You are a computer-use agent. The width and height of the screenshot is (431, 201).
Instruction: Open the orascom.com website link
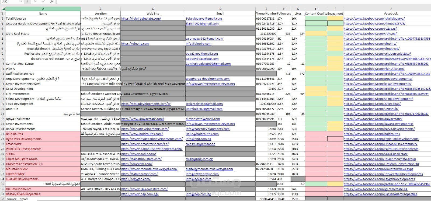pyautogui.click(x=137, y=164)
